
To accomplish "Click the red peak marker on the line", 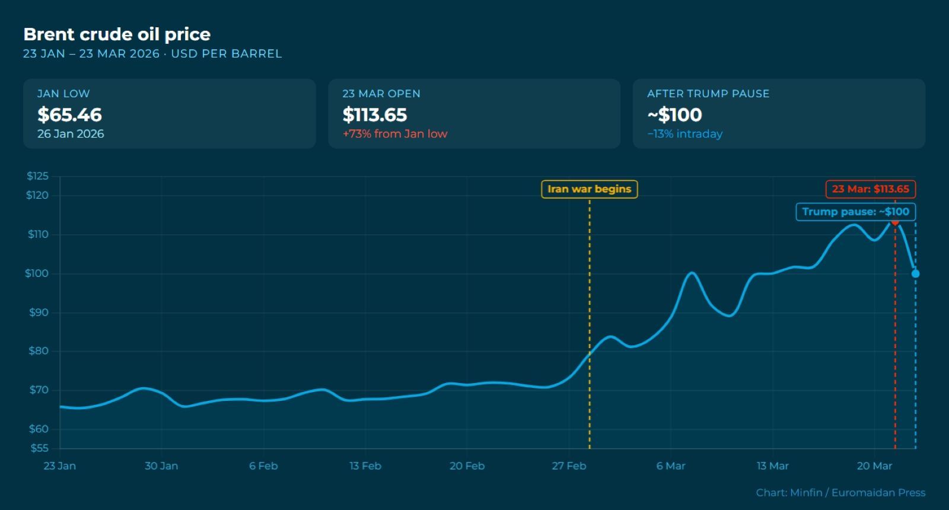I will [895, 222].
